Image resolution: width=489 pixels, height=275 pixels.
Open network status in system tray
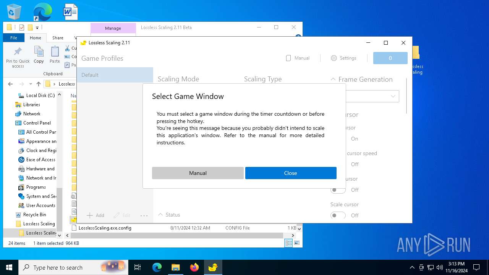click(x=430, y=267)
